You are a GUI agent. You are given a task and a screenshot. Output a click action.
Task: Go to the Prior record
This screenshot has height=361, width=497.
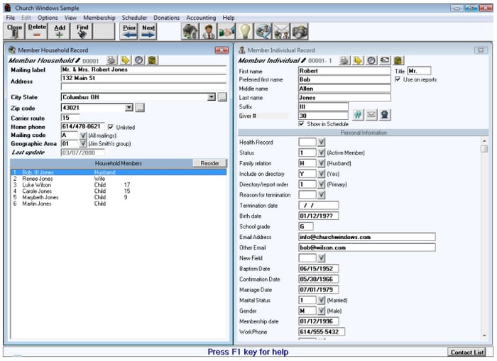pos(129,31)
